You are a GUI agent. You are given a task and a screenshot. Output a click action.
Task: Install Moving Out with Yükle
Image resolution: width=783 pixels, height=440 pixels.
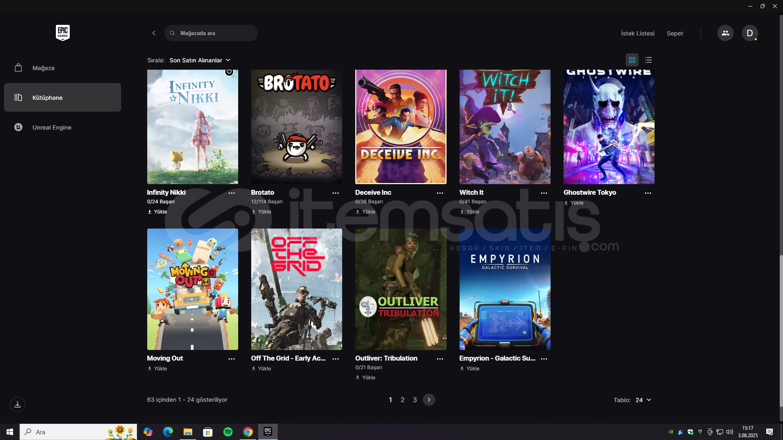coord(157,369)
